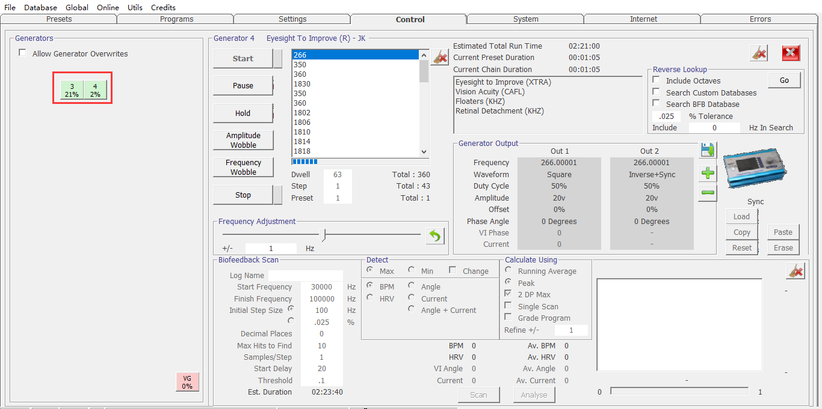The image size is (822, 409).
Task: Click the broom icon in the Biofeedback Scan area
Action: point(795,271)
